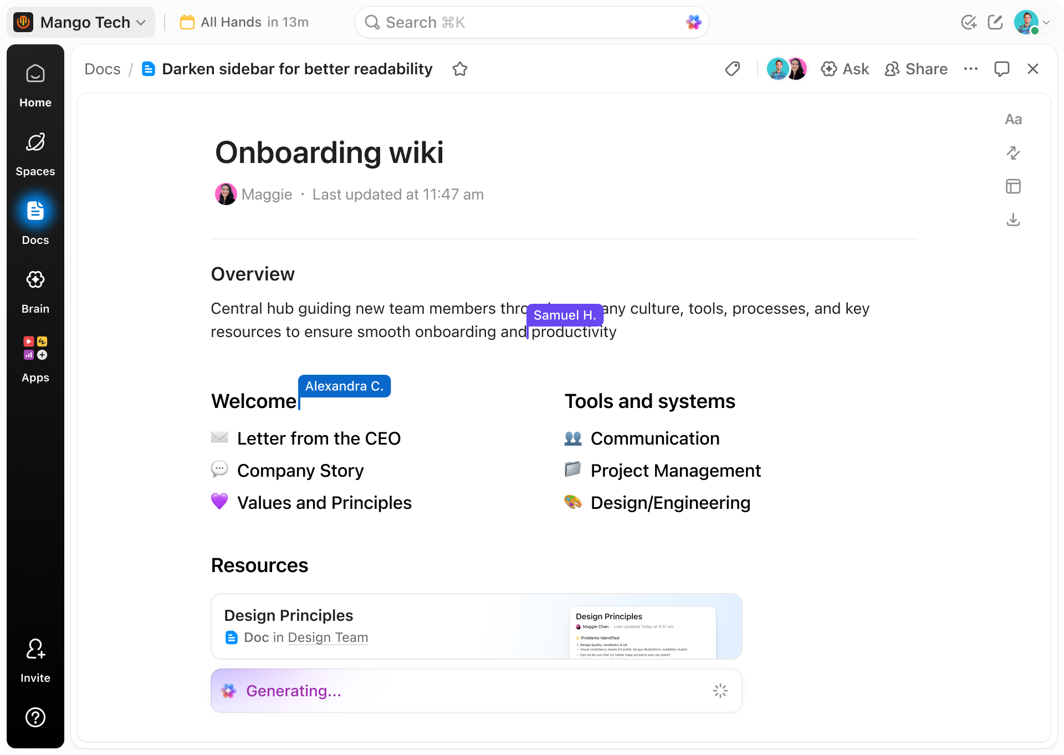Click the Share button
The height and width of the screenshot is (755, 1064).
pos(916,69)
